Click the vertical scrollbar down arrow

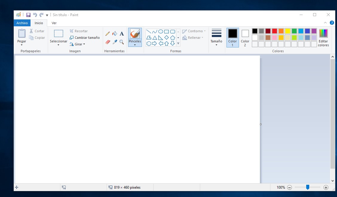[x=333, y=181]
